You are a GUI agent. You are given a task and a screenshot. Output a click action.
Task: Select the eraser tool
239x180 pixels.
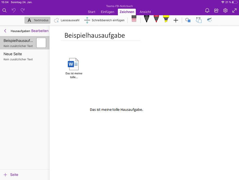pos(134,19)
